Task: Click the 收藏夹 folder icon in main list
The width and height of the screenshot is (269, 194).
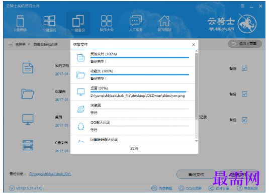Action: 28,94
